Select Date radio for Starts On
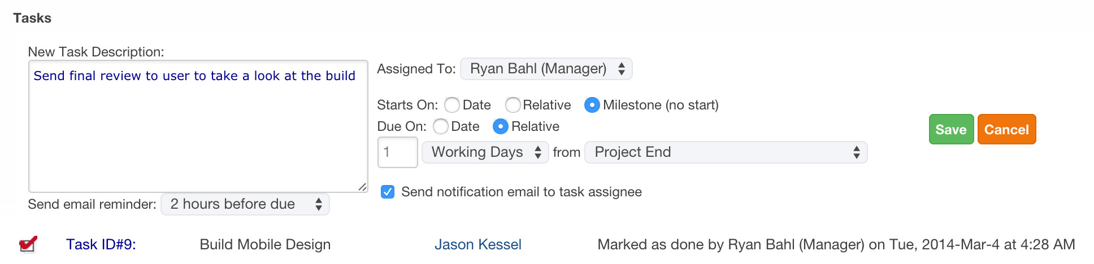This screenshot has height=264, width=1094. pos(452,105)
